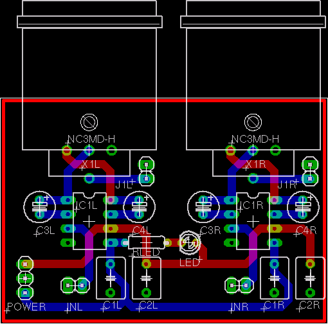Screen dimensions: 328x324
Task: Select the X1L connector label
Action: tap(91, 165)
